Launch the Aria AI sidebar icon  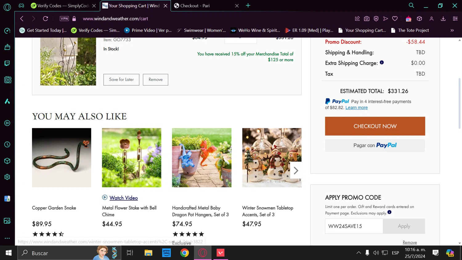7,101
